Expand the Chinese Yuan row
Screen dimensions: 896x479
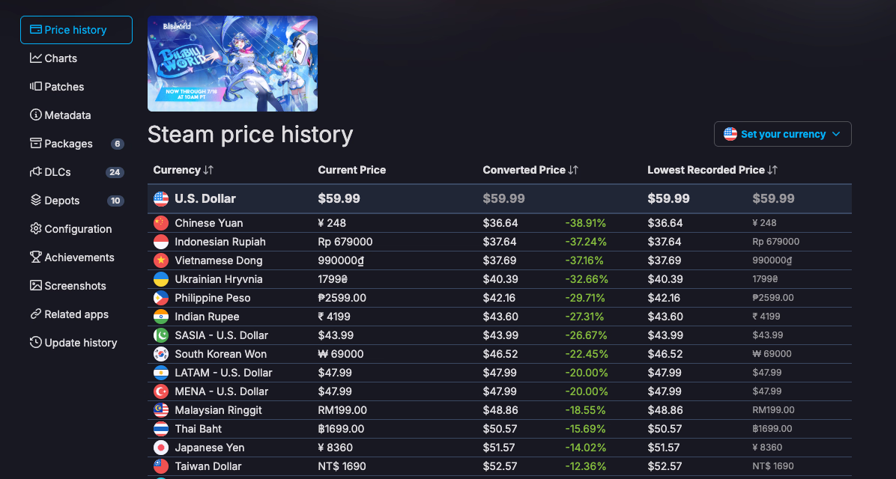point(500,222)
